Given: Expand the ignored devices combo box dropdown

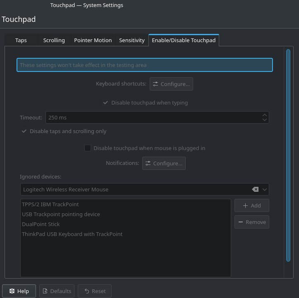Looking at the screenshot, I should click(265, 189).
